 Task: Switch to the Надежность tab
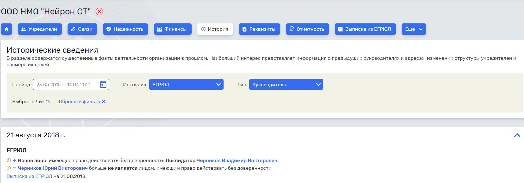(125, 29)
